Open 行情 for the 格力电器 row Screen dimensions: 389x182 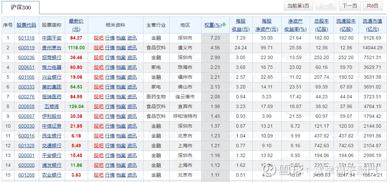(x=110, y=68)
